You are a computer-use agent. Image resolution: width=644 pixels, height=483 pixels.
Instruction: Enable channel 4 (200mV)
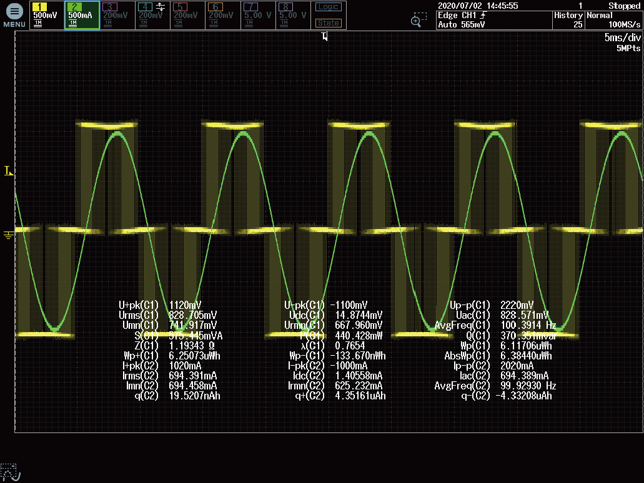tap(152, 15)
